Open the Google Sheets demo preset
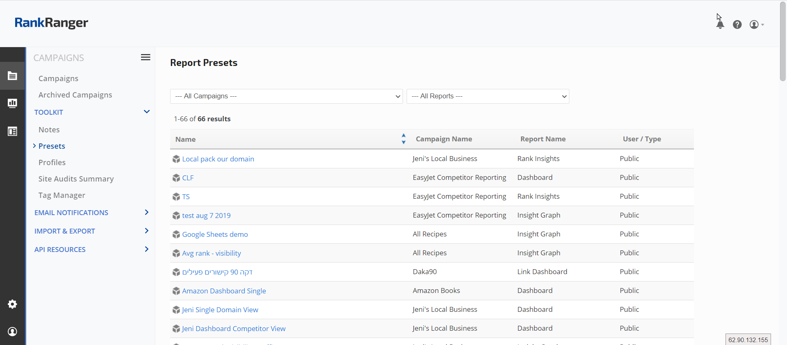 coord(215,234)
